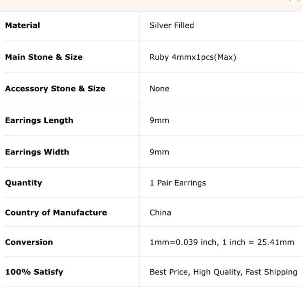Click the 9mm Earrings Length value
The width and height of the screenshot is (302, 302).
159,120
